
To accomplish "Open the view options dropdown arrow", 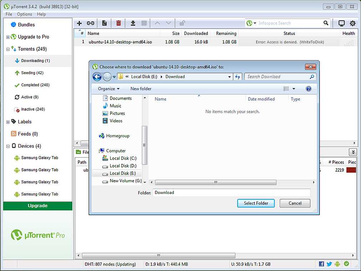I will click(x=294, y=89).
